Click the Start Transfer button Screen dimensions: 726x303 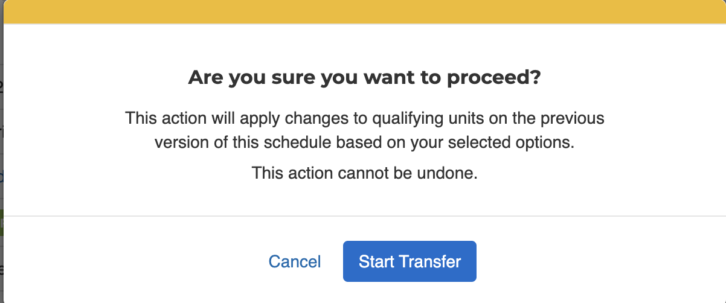click(x=410, y=261)
